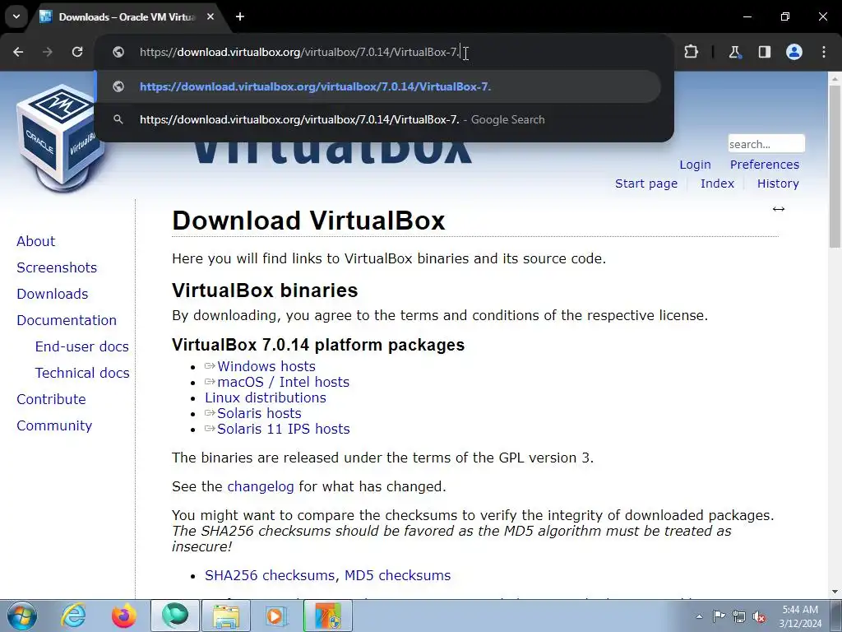Click the browser forward arrow

(x=48, y=52)
